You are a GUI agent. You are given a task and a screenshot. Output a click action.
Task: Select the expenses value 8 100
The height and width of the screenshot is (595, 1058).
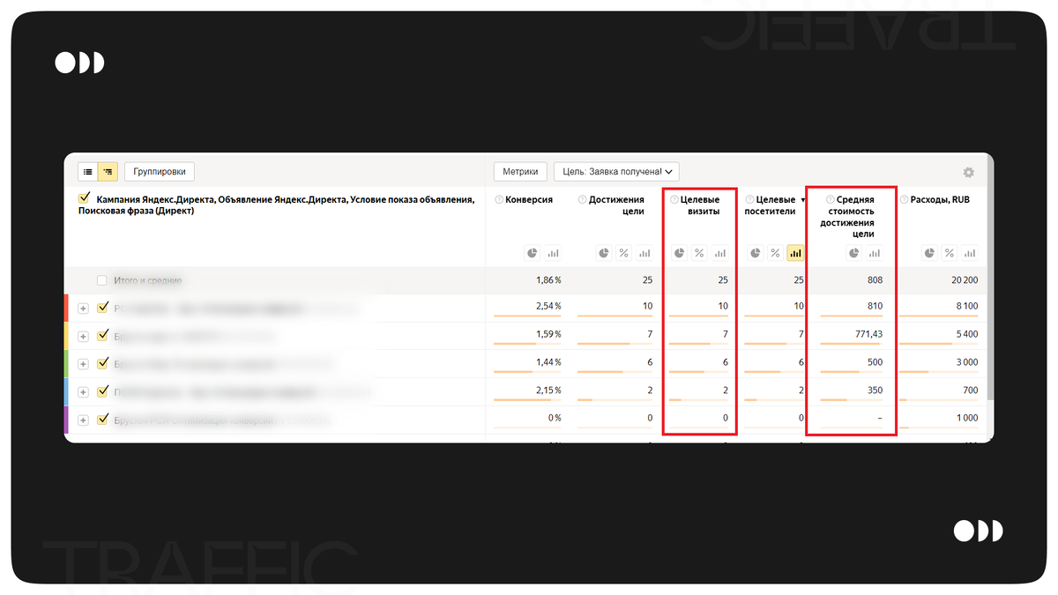966,306
